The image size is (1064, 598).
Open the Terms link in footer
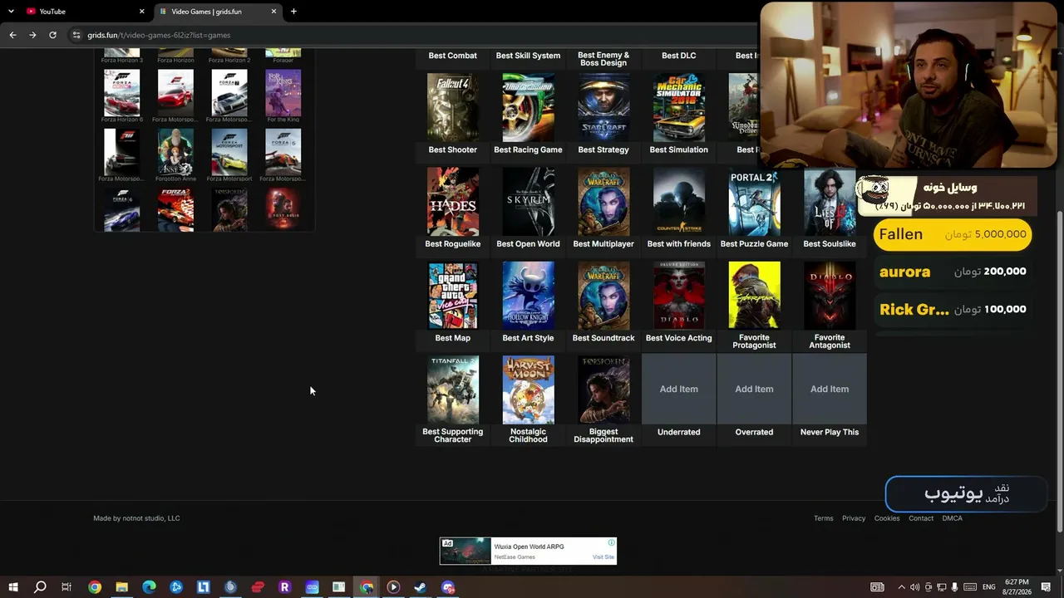point(824,518)
